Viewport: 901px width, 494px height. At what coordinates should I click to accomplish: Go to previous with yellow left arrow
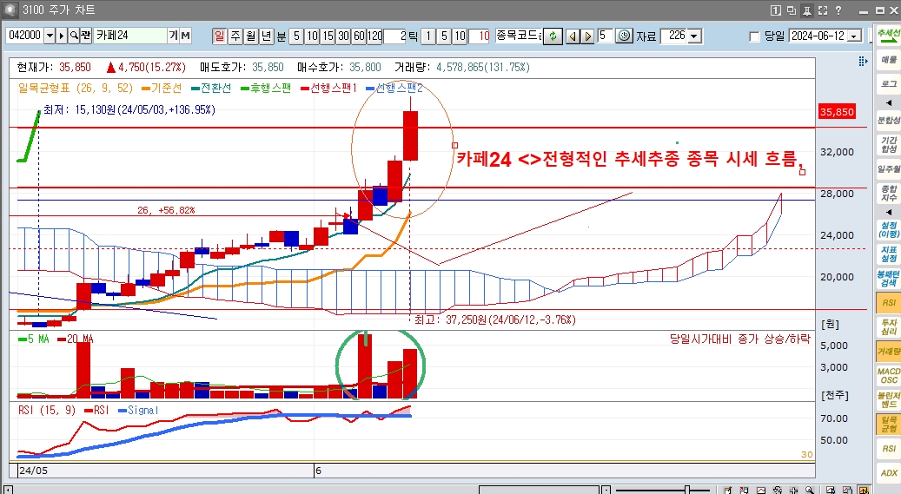[573, 36]
